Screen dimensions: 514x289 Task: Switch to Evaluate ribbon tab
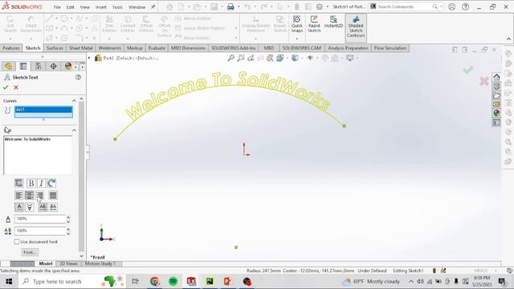tap(157, 48)
